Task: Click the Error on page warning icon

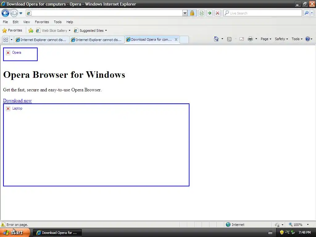Action: coord(3,225)
